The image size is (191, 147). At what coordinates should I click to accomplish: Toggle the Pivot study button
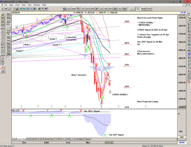coord(8,40)
